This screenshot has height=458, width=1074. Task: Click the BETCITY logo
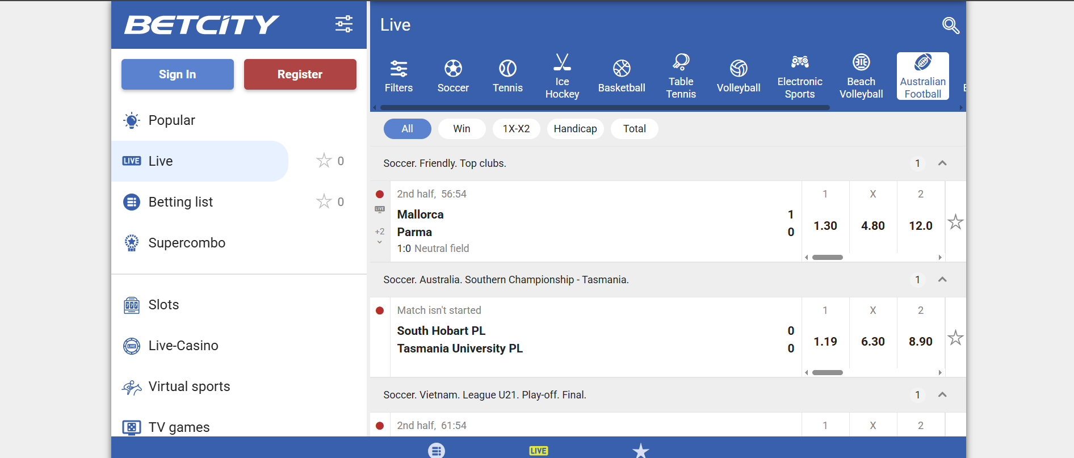coord(202,24)
